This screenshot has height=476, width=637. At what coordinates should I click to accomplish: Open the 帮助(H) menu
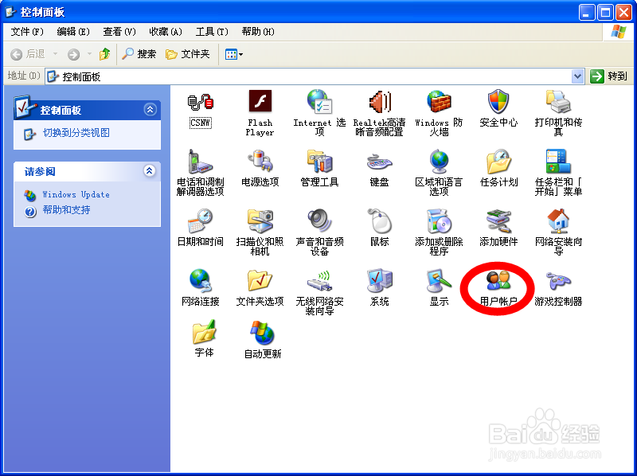[x=258, y=32]
